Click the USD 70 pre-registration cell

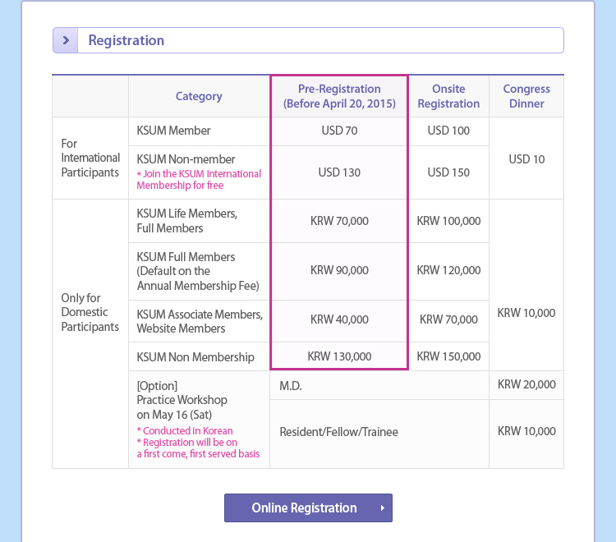(x=339, y=131)
